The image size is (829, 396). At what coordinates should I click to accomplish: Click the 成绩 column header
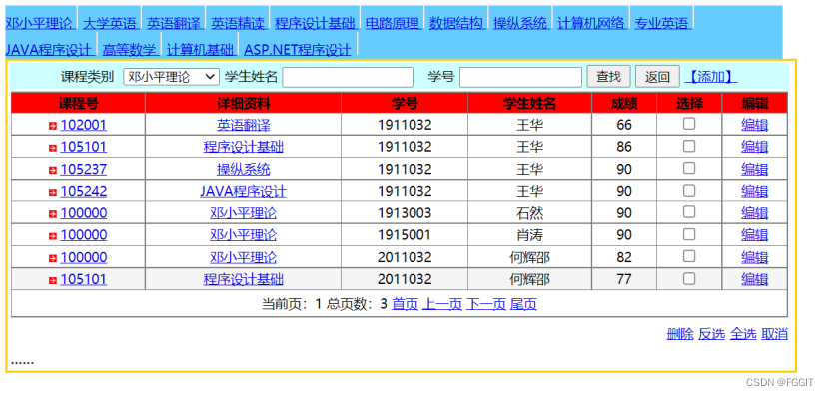point(624,103)
